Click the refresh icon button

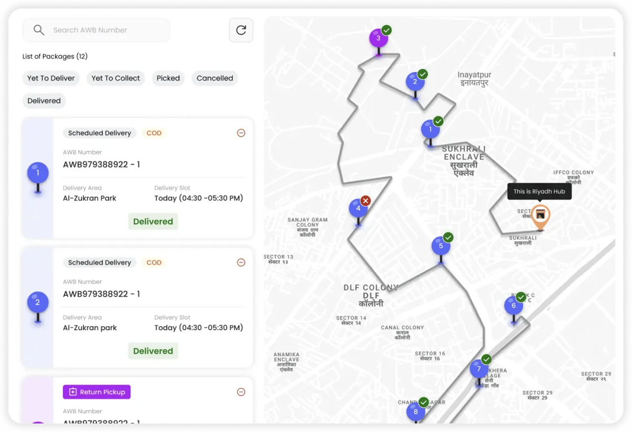point(241,30)
